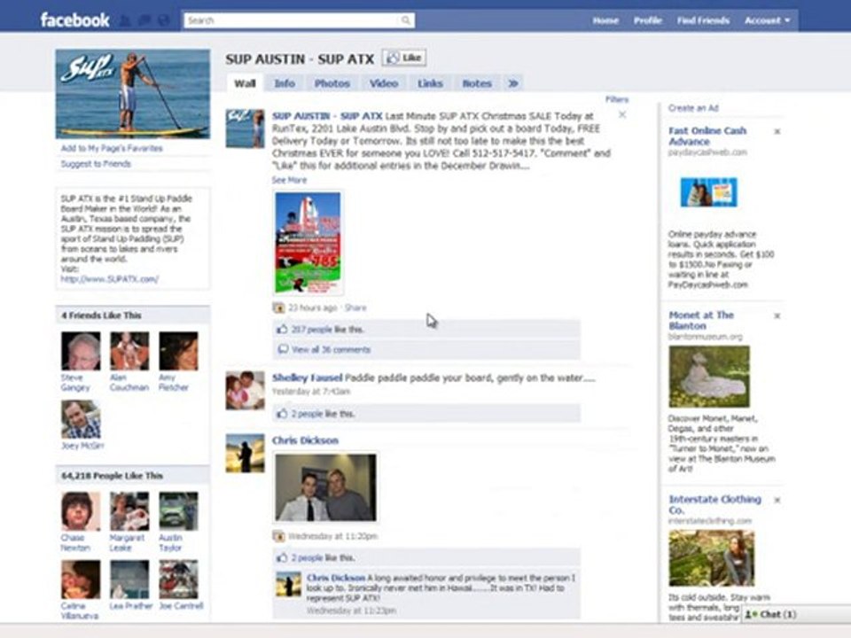Close the Interstate Clothing Co. ad

[x=777, y=500]
